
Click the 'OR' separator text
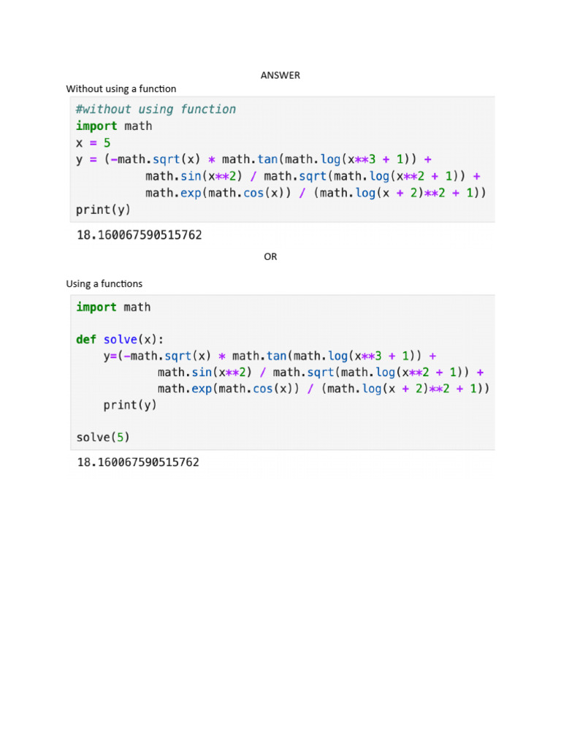point(270,256)
